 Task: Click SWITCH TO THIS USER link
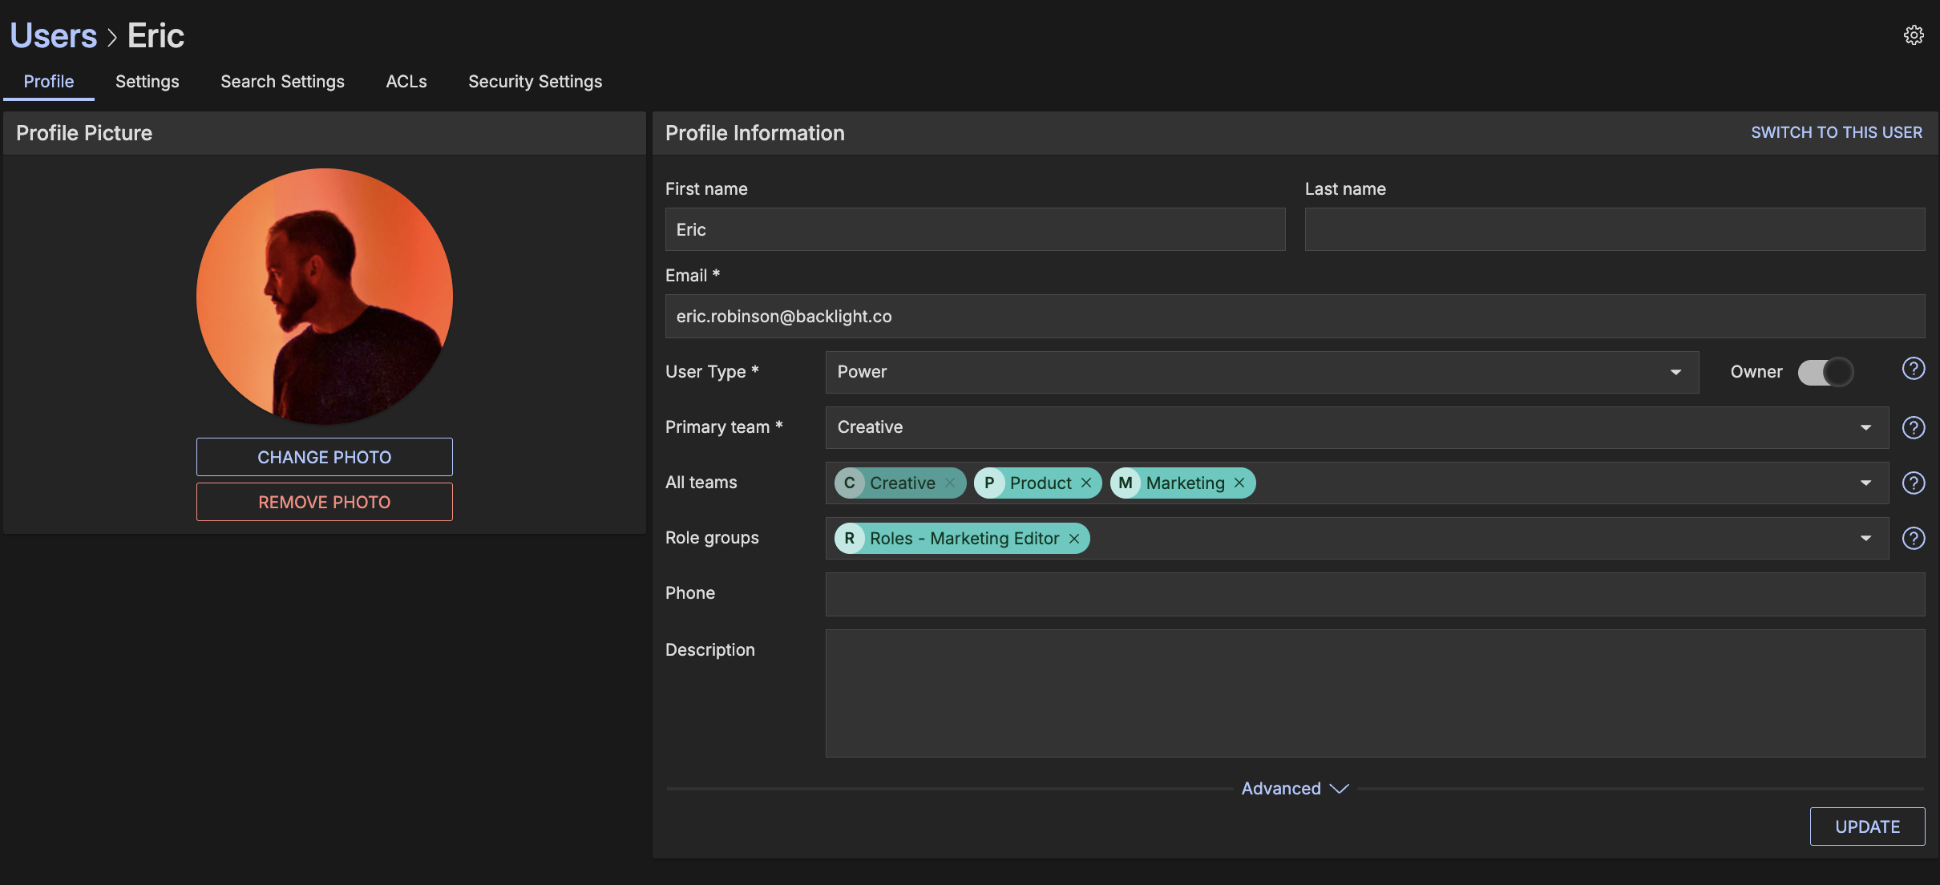click(1836, 133)
